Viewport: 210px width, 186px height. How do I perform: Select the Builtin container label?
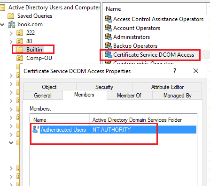[x=34, y=50]
